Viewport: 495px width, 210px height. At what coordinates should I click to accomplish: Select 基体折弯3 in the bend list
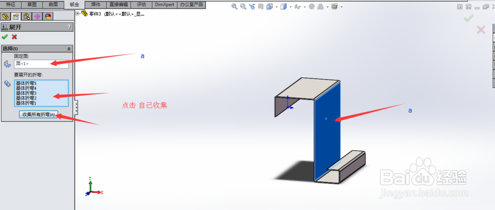point(27,93)
